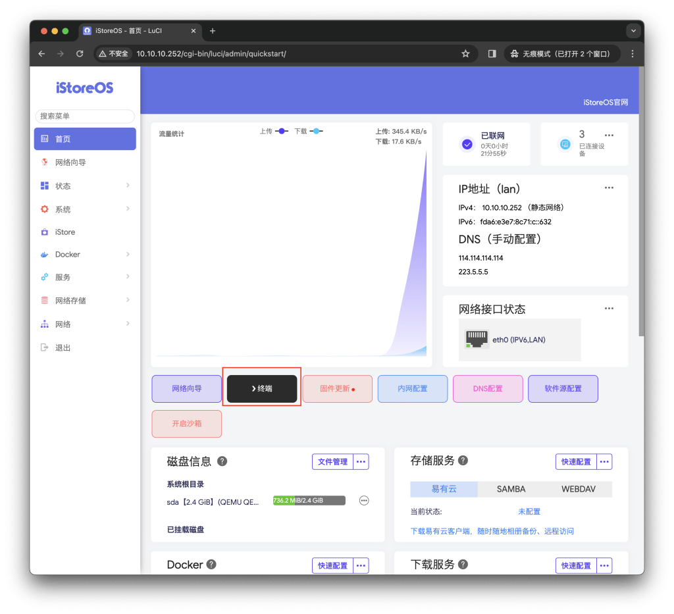
Task: Click the iStoreOS官网 link
Action: 606,102
